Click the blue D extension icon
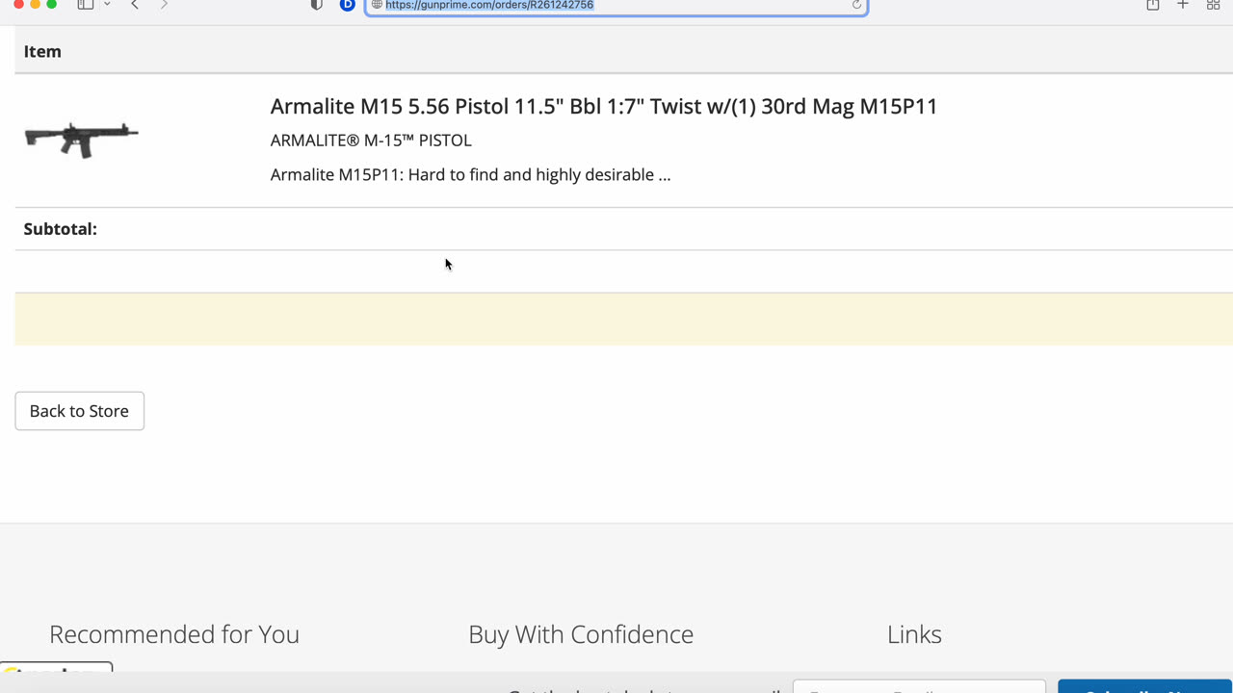The width and height of the screenshot is (1233, 693). tap(348, 5)
